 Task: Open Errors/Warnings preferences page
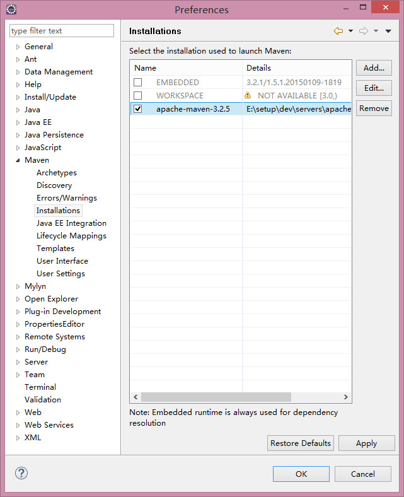[x=67, y=198]
